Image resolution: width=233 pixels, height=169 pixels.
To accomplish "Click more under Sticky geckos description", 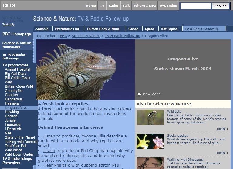I will [221, 153].
